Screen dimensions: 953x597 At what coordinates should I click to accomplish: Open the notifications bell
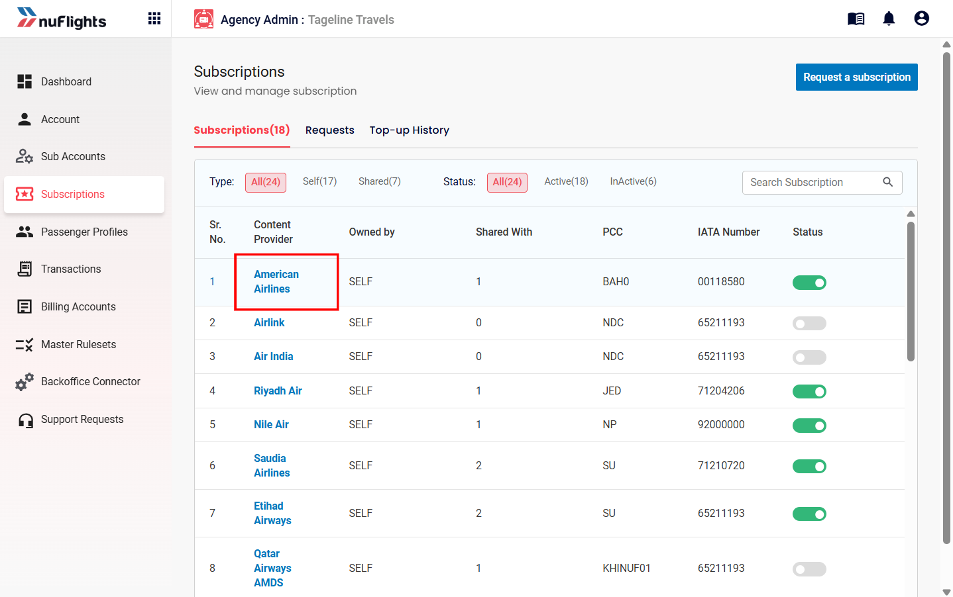889,19
